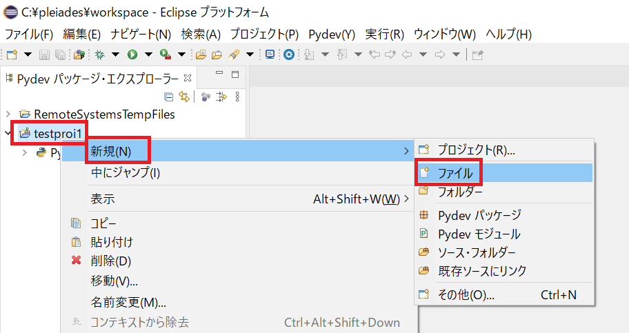Minimize the Pydev Package Explorer panel
629x333 pixels.
click(x=219, y=74)
